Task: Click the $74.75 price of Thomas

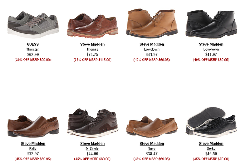Action: [92, 55]
